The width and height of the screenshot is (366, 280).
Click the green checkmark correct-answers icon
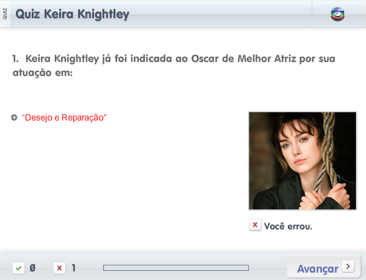pyautogui.click(x=19, y=268)
